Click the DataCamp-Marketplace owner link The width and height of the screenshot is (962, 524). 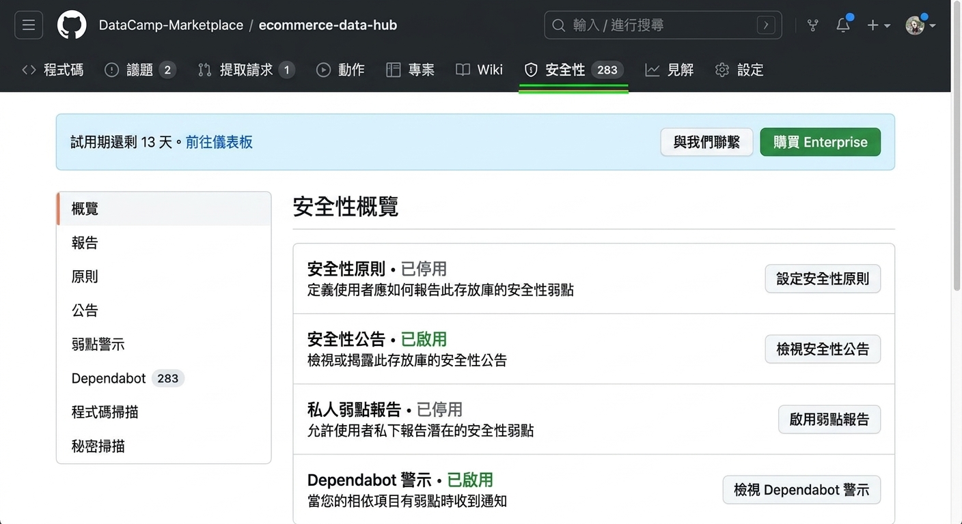171,25
